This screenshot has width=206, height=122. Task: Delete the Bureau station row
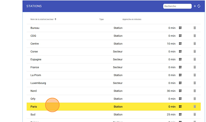click(195, 28)
